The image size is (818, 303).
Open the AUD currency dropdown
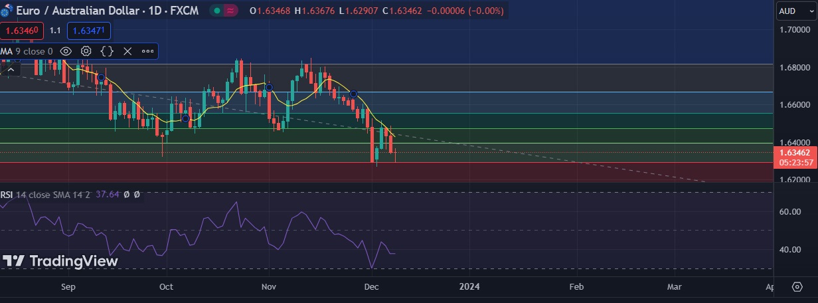796,11
